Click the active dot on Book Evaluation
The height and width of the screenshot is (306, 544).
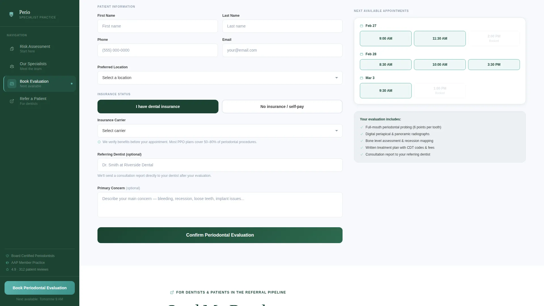[x=72, y=84]
